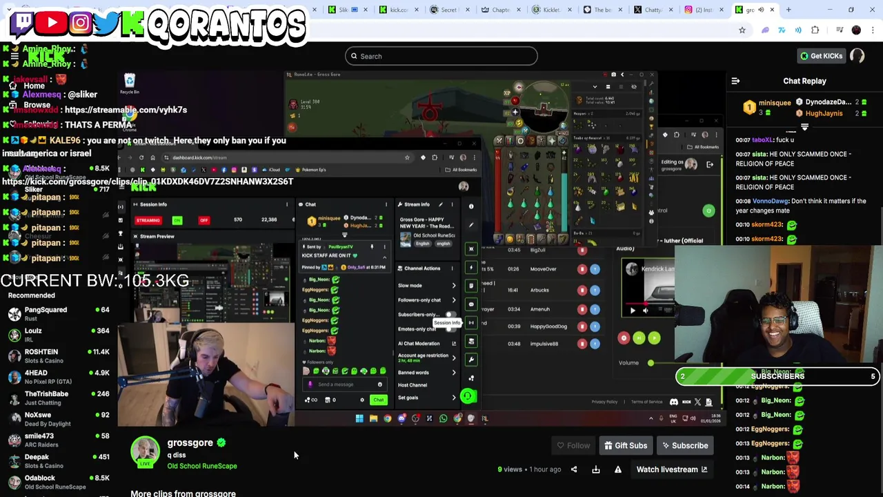This screenshot has height=497, width=883.
Task: Switch to the kick.com browser tab
Action: point(398,10)
